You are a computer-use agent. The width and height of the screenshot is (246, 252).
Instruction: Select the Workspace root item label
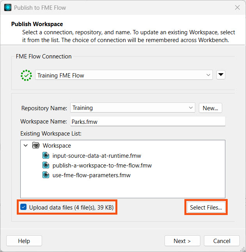[57, 146]
